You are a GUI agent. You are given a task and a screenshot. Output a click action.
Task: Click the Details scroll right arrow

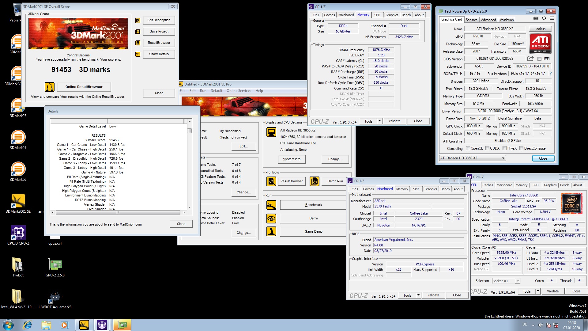point(184,212)
